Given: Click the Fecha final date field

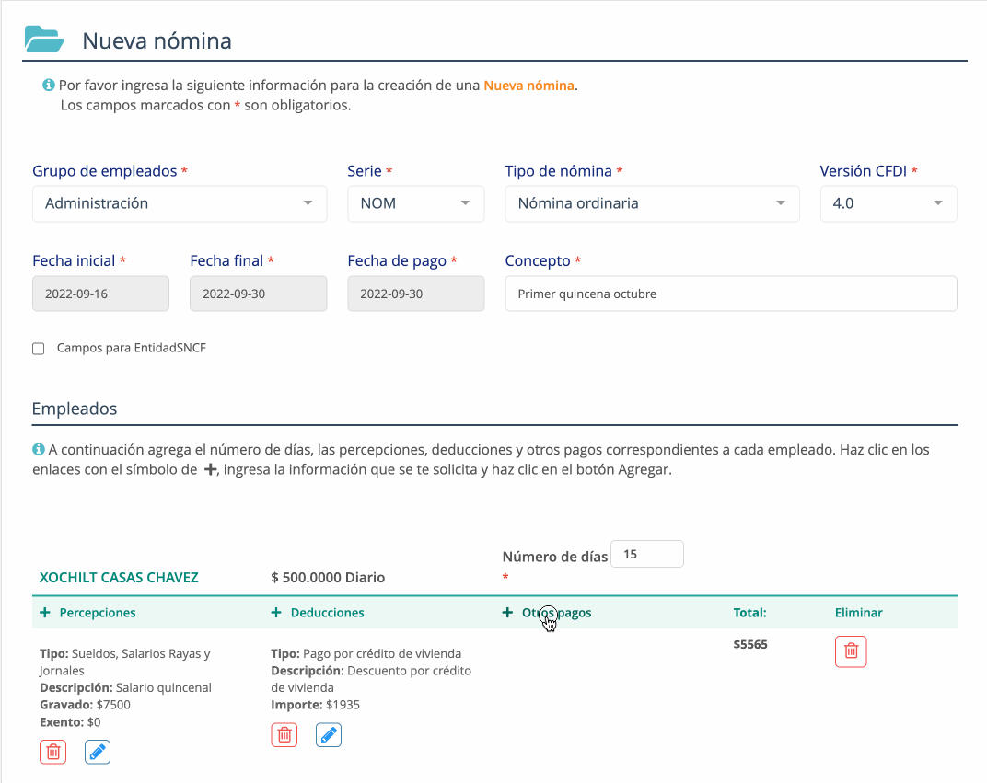Looking at the screenshot, I should point(258,294).
